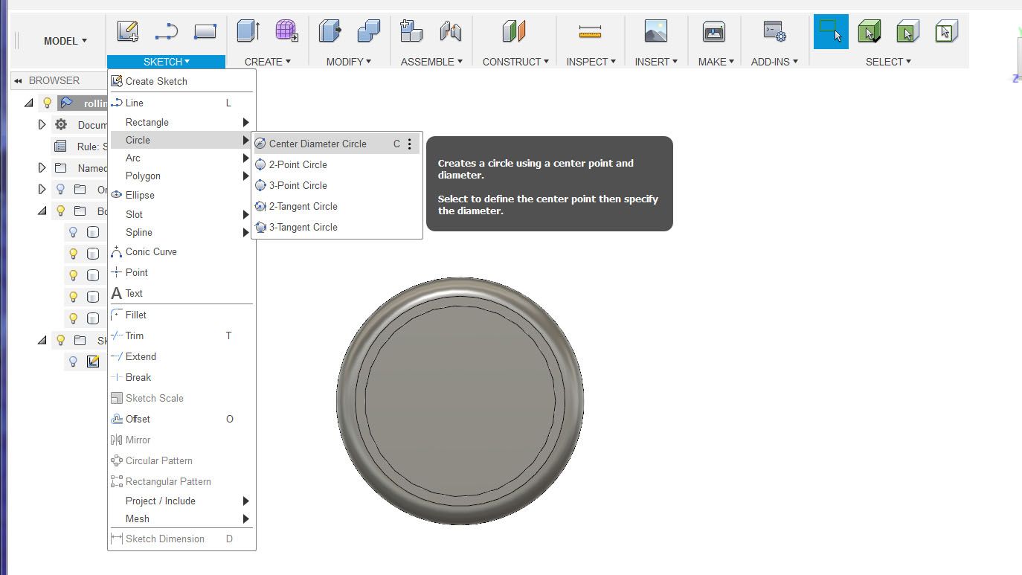Image resolution: width=1022 pixels, height=575 pixels.
Task: Click the plane icon above CONSTRUCT
Action: click(x=514, y=31)
